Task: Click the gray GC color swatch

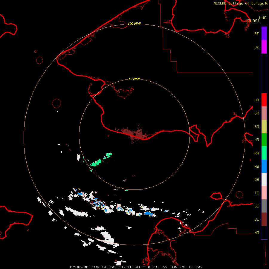Action: (x=264, y=206)
